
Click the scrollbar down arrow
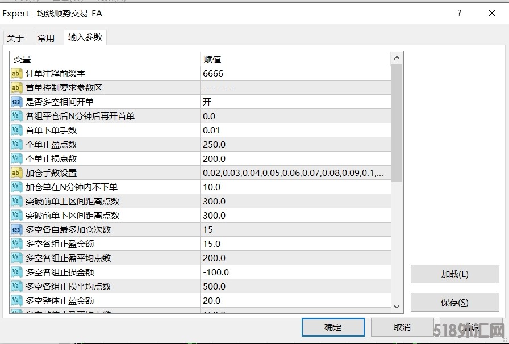click(x=397, y=307)
